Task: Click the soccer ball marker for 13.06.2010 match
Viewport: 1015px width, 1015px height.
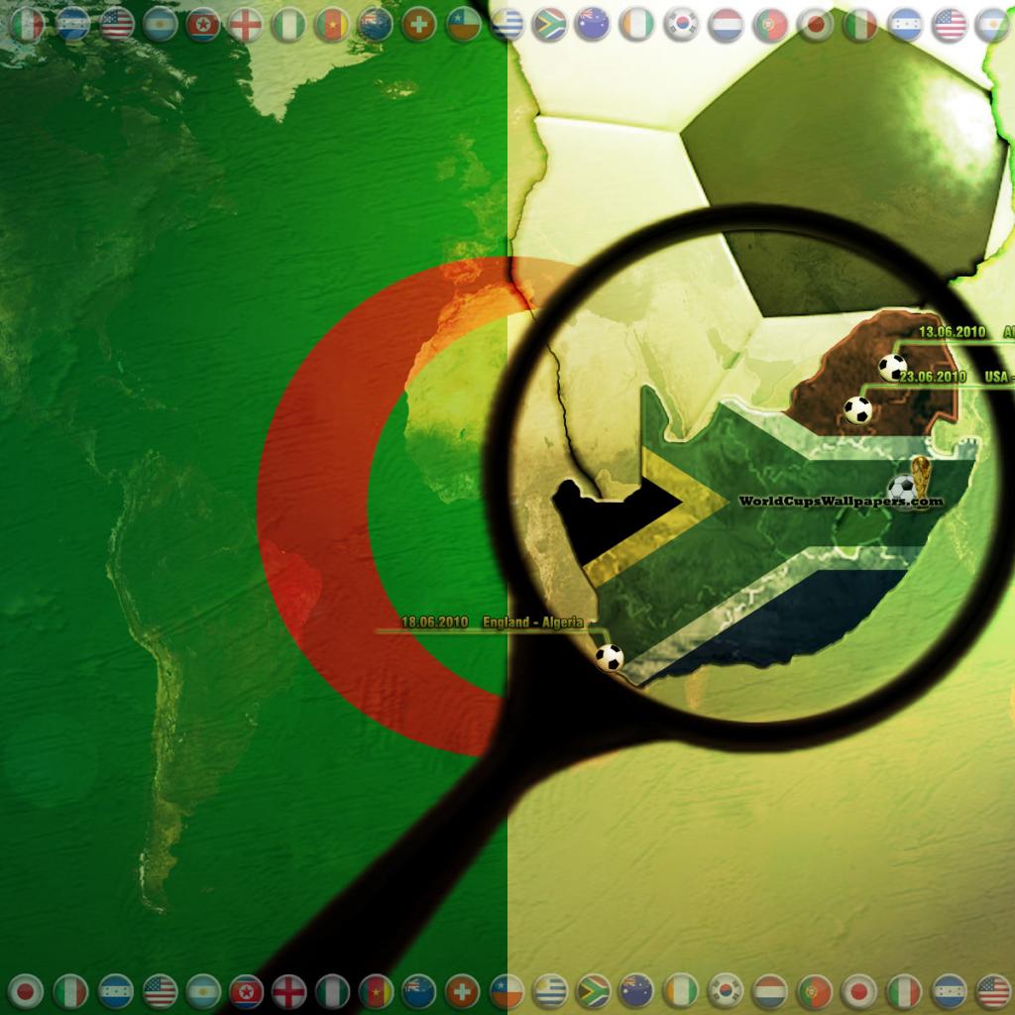Action: click(x=892, y=367)
